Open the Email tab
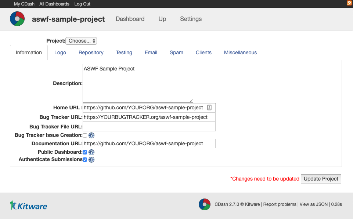 [151, 52]
